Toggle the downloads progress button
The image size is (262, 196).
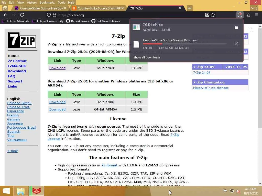240,15
